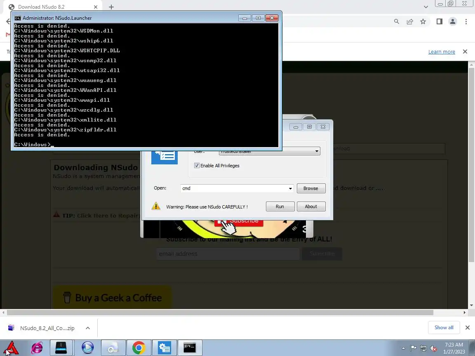Switch to command prompt taskbar icon

point(190,347)
